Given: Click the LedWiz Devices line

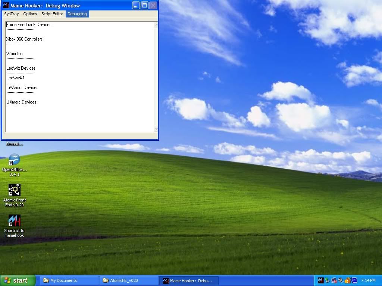Looking at the screenshot, I should 21,69.
